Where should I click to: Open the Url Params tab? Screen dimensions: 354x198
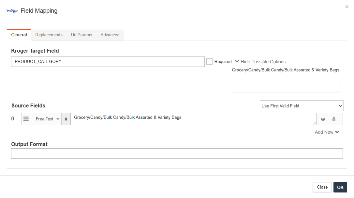click(x=81, y=35)
